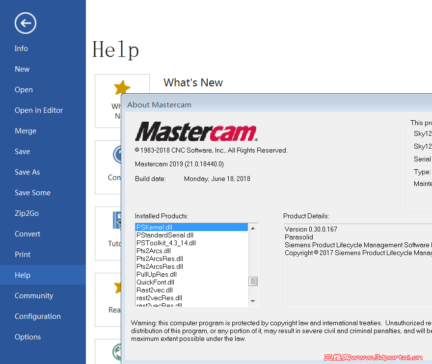This screenshot has width=432, height=364.
Task: Open Zip2Go from the sidebar
Action: (x=27, y=213)
